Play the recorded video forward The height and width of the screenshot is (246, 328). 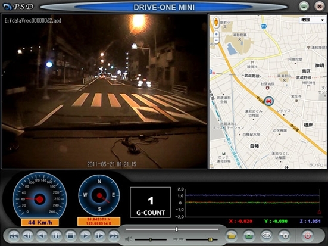click(85, 236)
